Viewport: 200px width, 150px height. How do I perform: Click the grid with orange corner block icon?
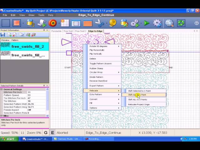(x=65, y=23)
